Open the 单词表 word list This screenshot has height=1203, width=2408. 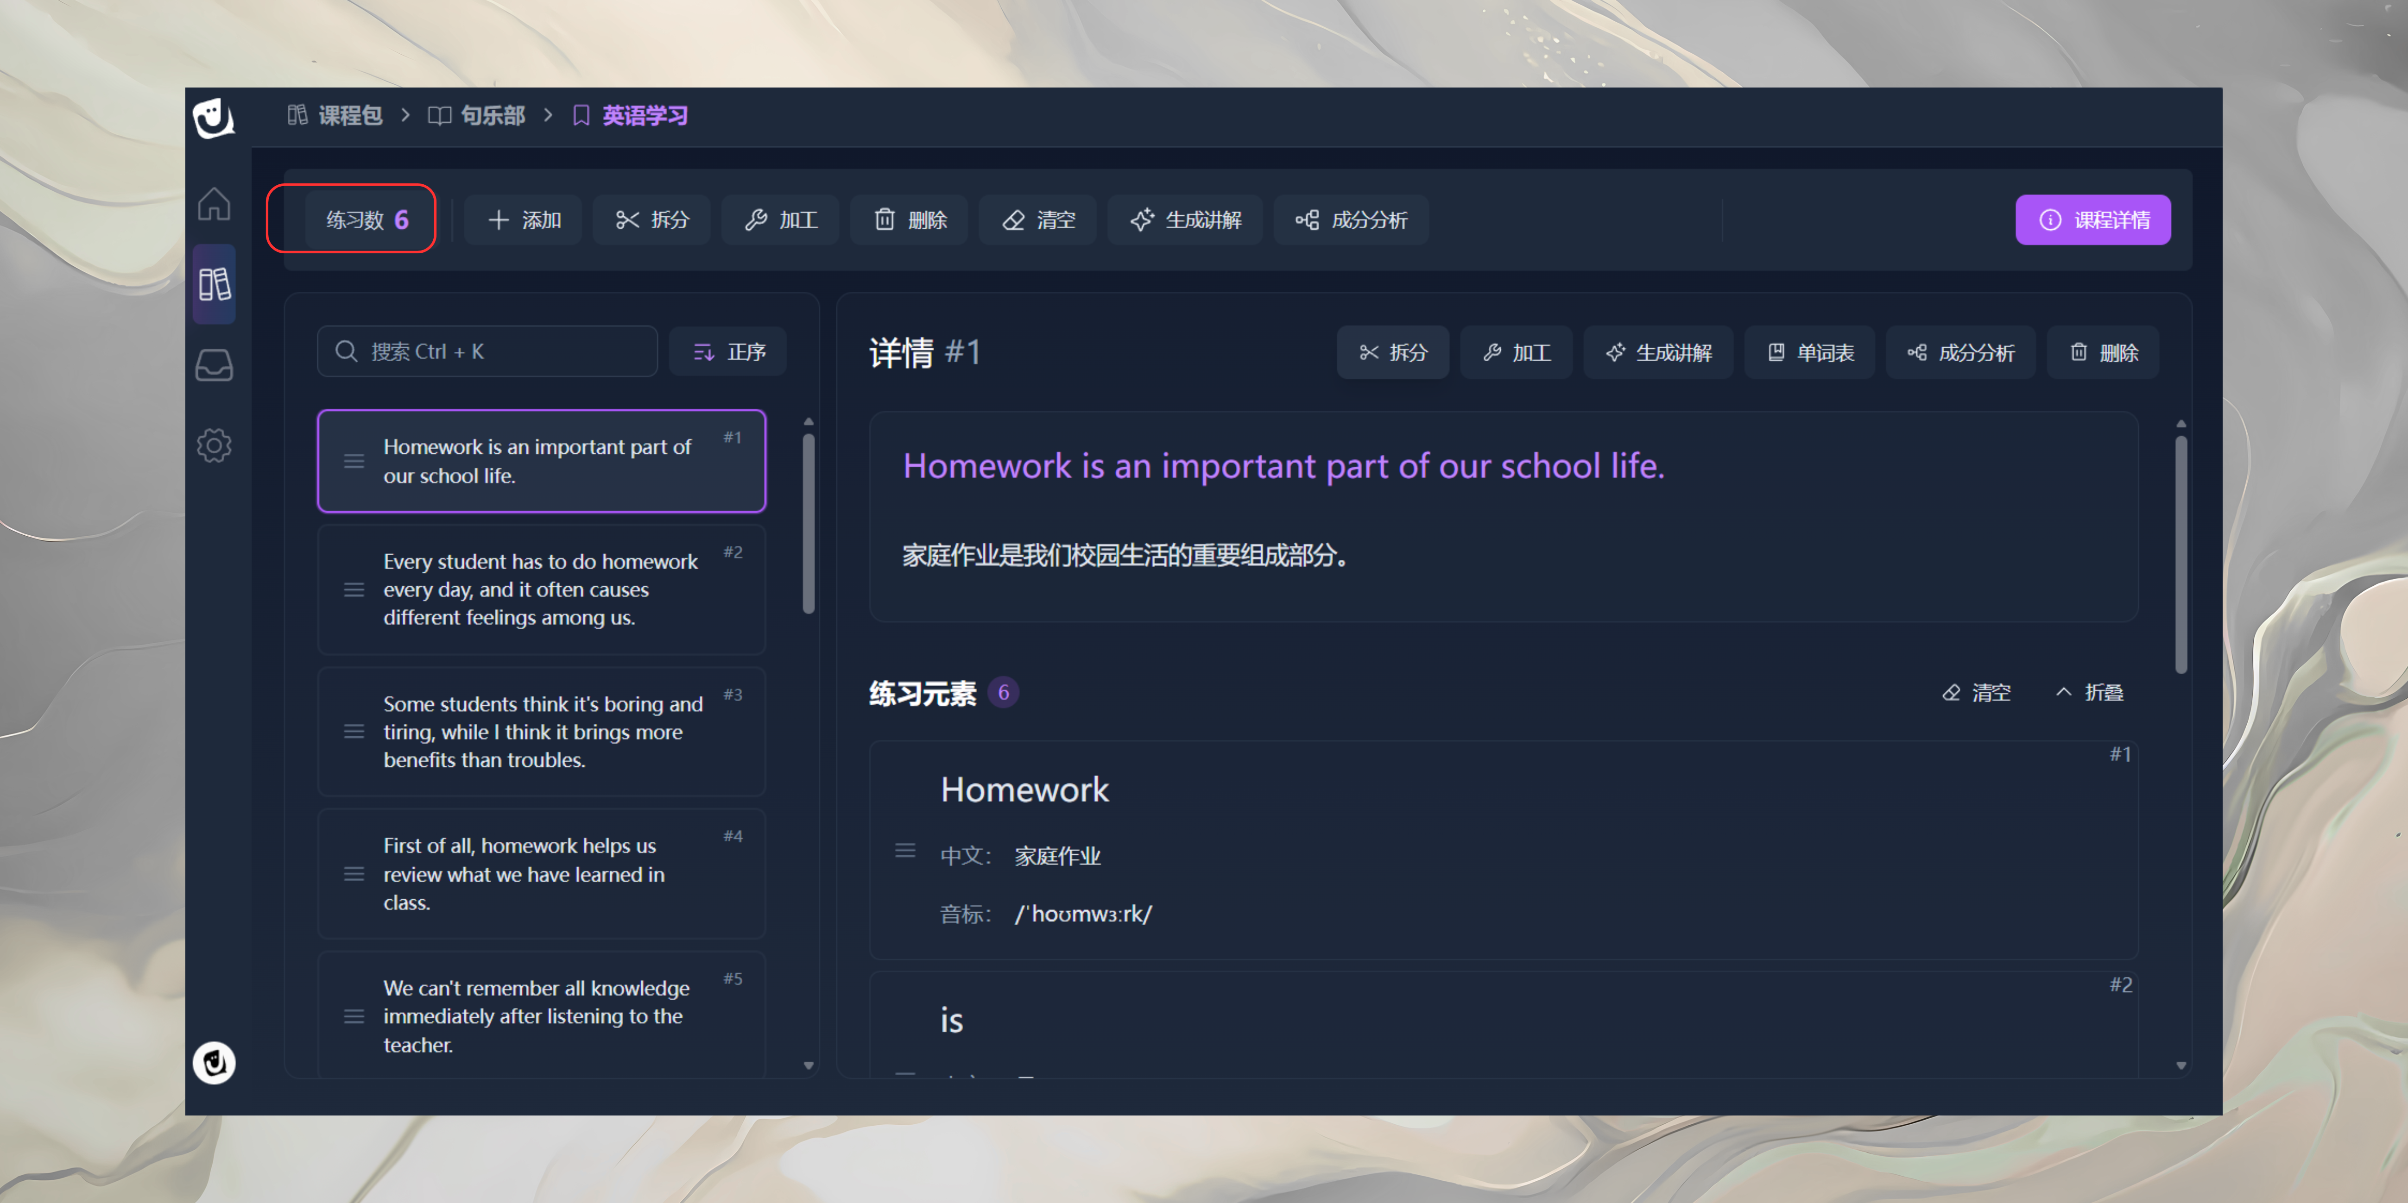click(x=1810, y=353)
